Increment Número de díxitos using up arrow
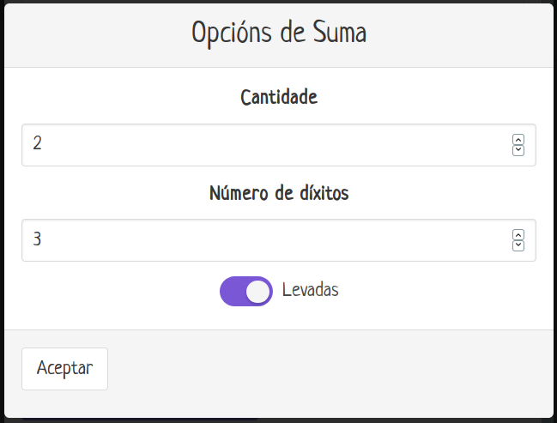557x423 pixels. (518, 234)
